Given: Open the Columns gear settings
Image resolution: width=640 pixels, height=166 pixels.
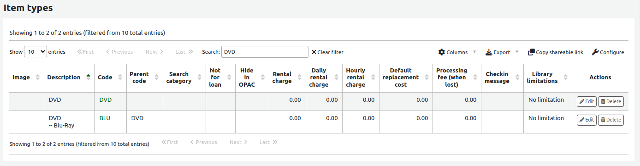Looking at the screenshot, I should click(x=442, y=52).
